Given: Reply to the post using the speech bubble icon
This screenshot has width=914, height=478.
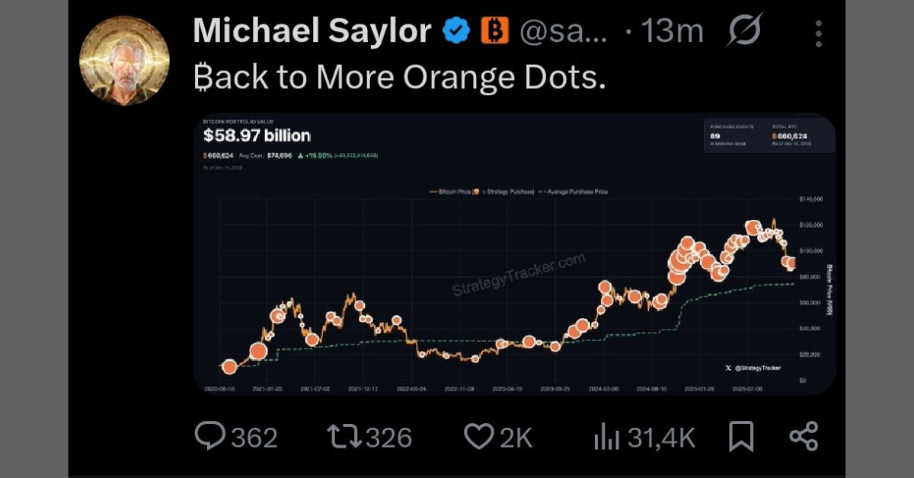Looking at the screenshot, I should point(212,436).
